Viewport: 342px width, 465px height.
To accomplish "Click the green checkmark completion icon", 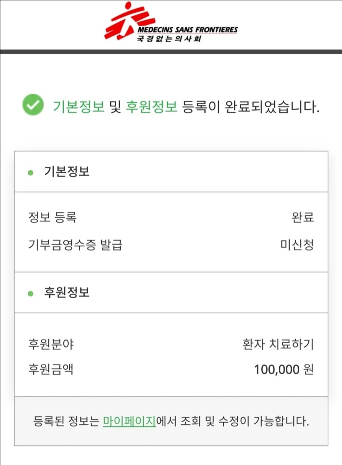I will (x=33, y=105).
